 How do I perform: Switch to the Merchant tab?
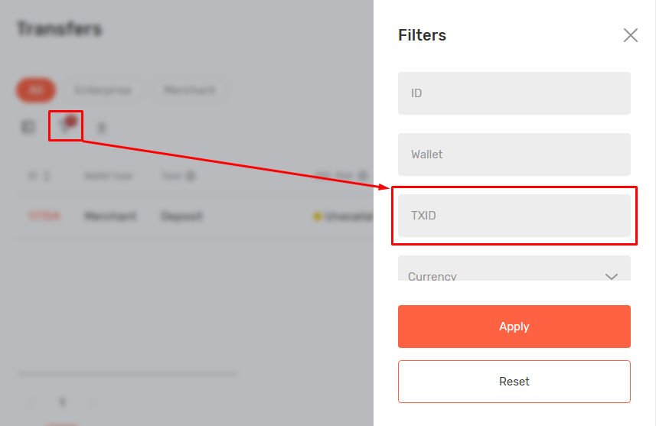189,90
